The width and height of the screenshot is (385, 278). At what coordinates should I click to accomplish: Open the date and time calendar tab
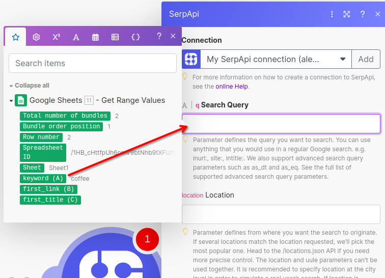pos(95,37)
